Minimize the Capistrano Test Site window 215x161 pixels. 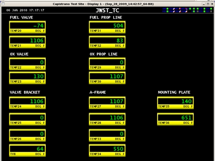tap(204, 4)
